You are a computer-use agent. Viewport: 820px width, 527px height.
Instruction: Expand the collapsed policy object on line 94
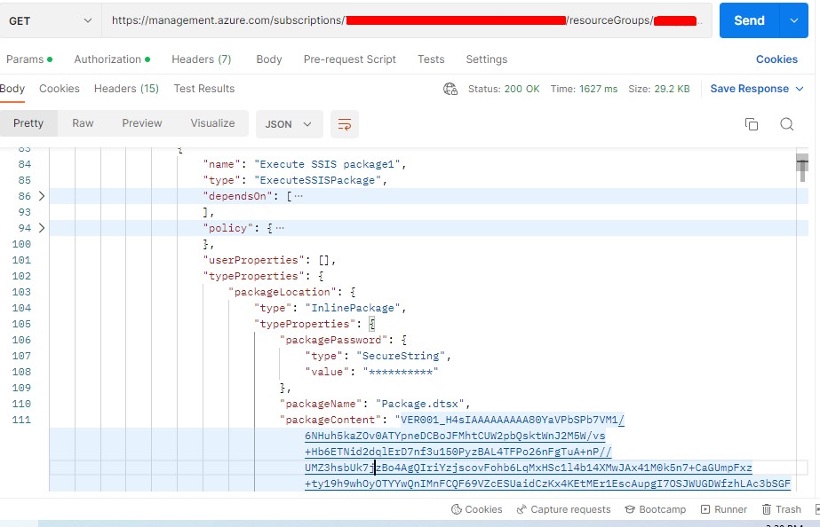pos(41,228)
